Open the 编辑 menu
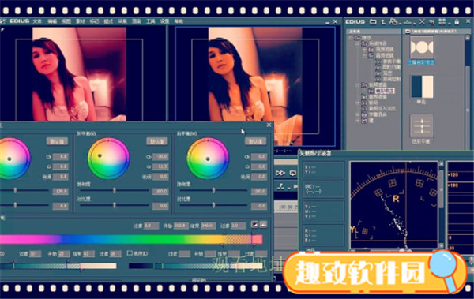 [x=52, y=21]
